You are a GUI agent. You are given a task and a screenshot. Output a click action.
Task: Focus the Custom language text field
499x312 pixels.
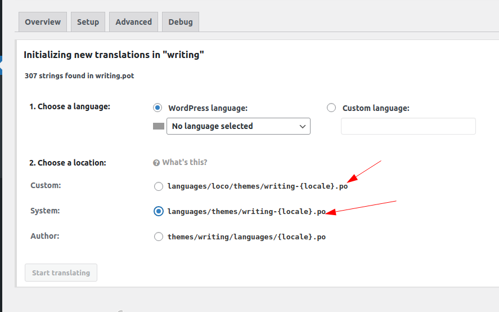point(408,126)
